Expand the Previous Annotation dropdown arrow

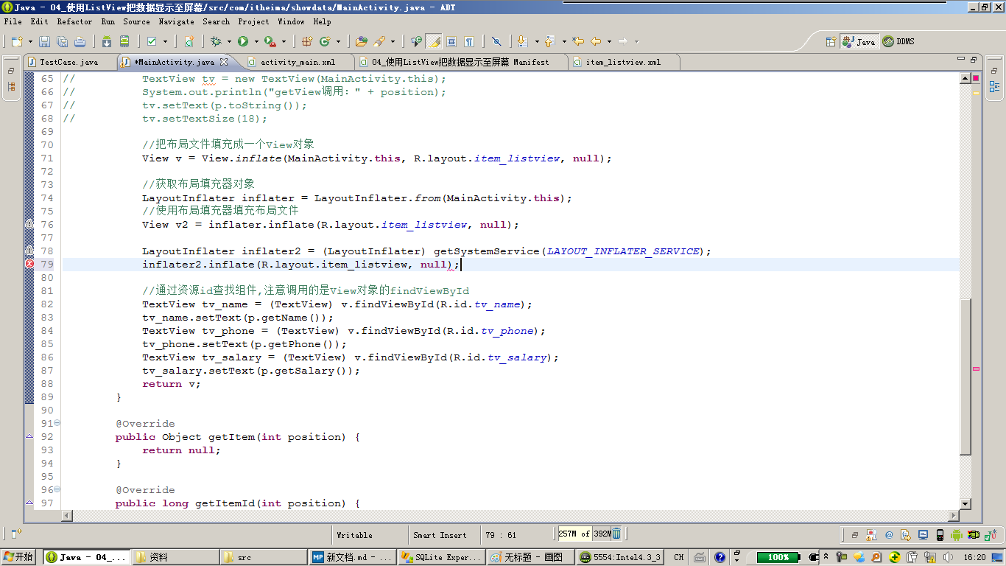click(563, 42)
